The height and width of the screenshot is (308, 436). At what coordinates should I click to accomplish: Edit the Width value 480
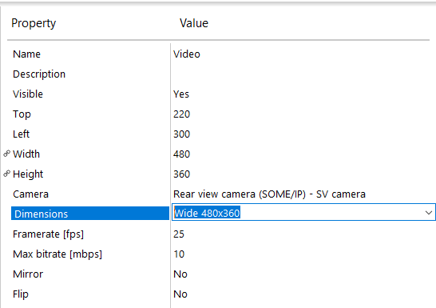click(x=181, y=154)
